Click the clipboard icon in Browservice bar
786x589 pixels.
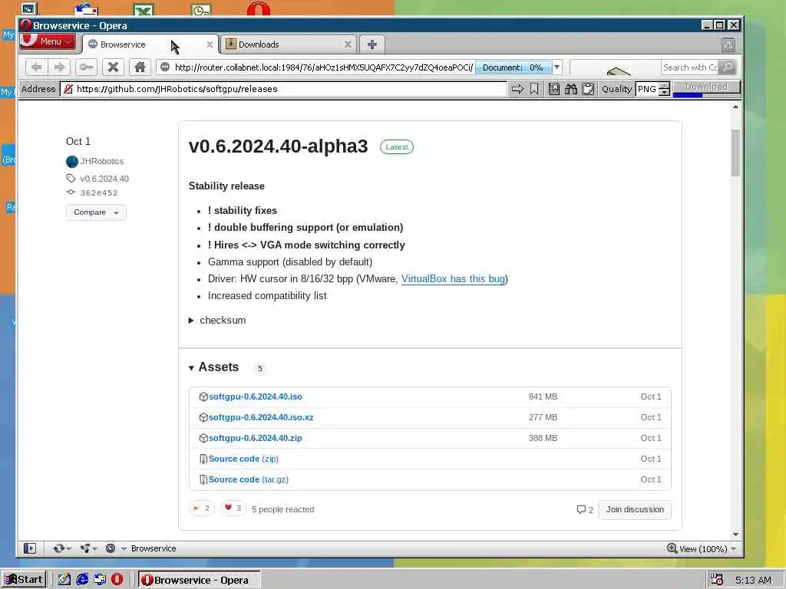tap(588, 89)
